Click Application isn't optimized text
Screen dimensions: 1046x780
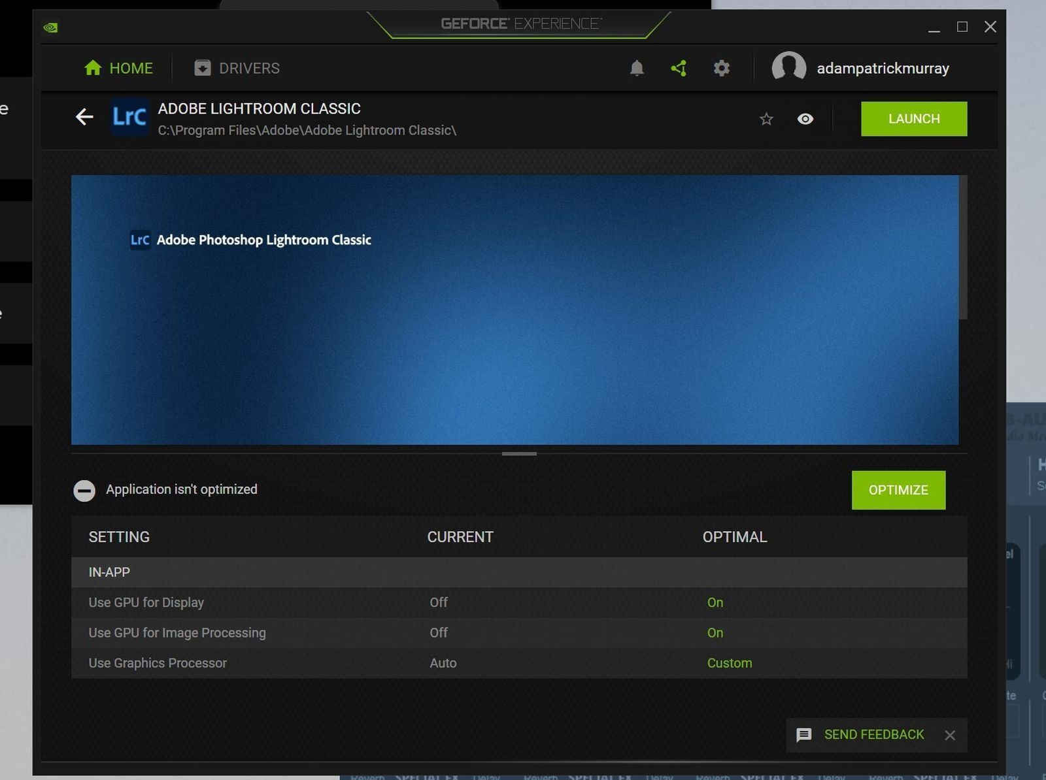click(182, 489)
